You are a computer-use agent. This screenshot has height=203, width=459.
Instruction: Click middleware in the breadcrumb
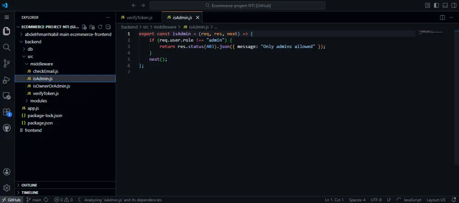pyautogui.click(x=165, y=27)
